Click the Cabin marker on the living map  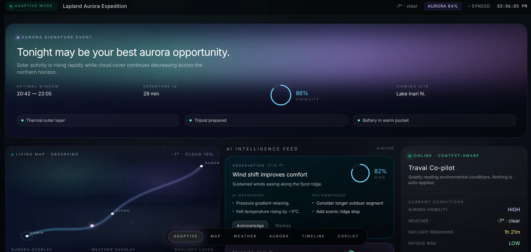[27, 236]
